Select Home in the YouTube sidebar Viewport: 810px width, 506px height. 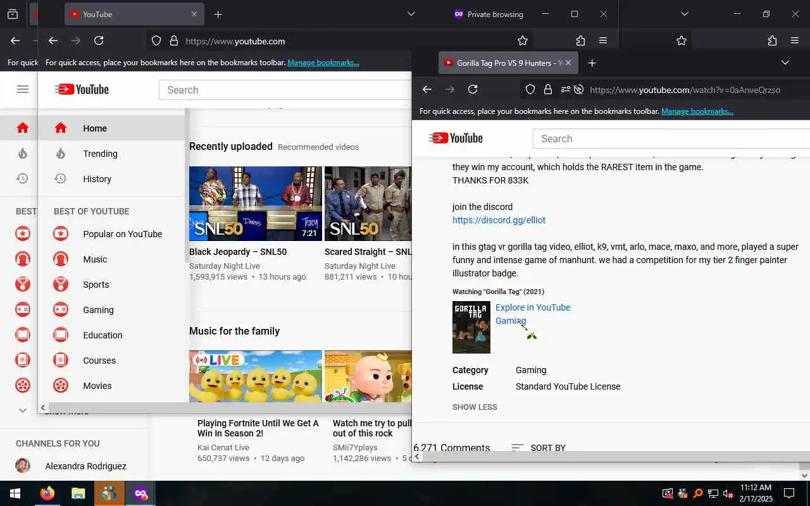pyautogui.click(x=112, y=128)
